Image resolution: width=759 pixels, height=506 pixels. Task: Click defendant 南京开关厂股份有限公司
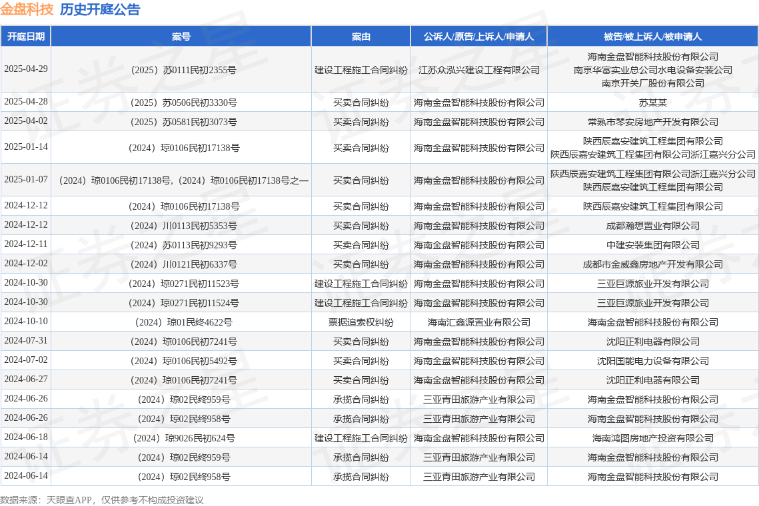(652, 83)
